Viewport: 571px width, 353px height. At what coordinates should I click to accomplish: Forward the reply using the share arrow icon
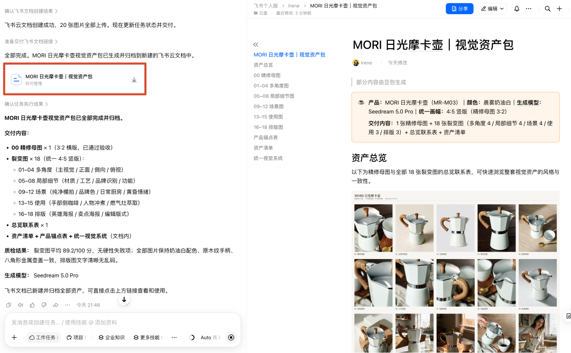(x=56, y=305)
